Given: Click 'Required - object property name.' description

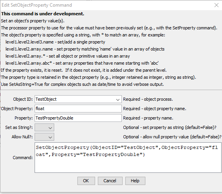Looking at the screenshot, I should [154, 109].
